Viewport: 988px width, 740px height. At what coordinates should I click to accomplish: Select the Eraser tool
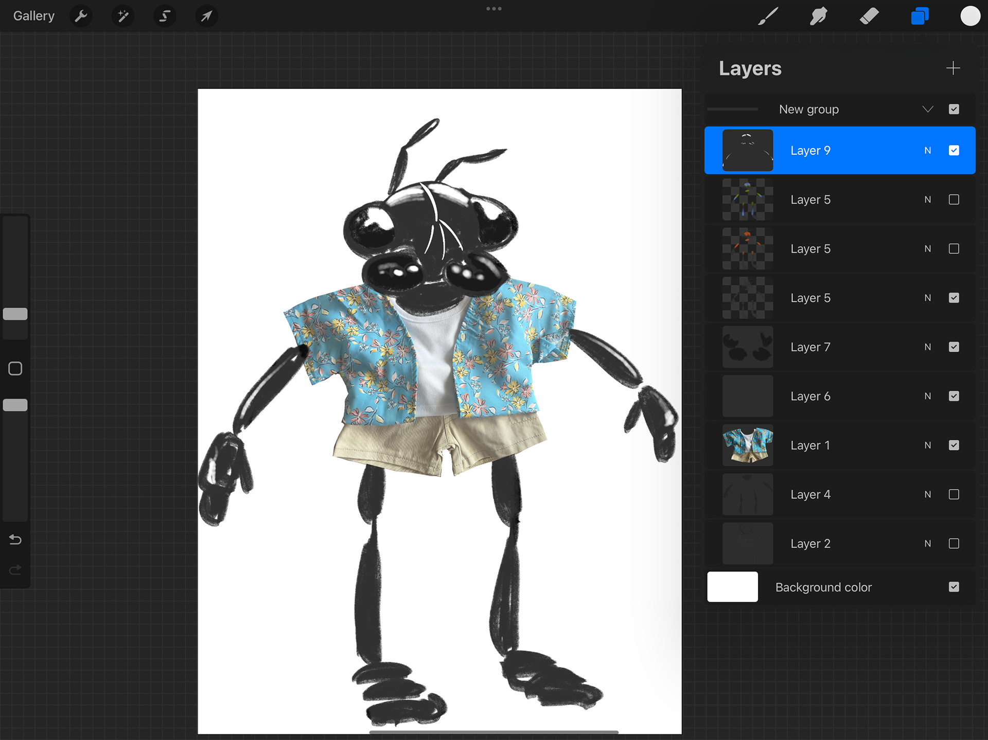click(x=869, y=16)
